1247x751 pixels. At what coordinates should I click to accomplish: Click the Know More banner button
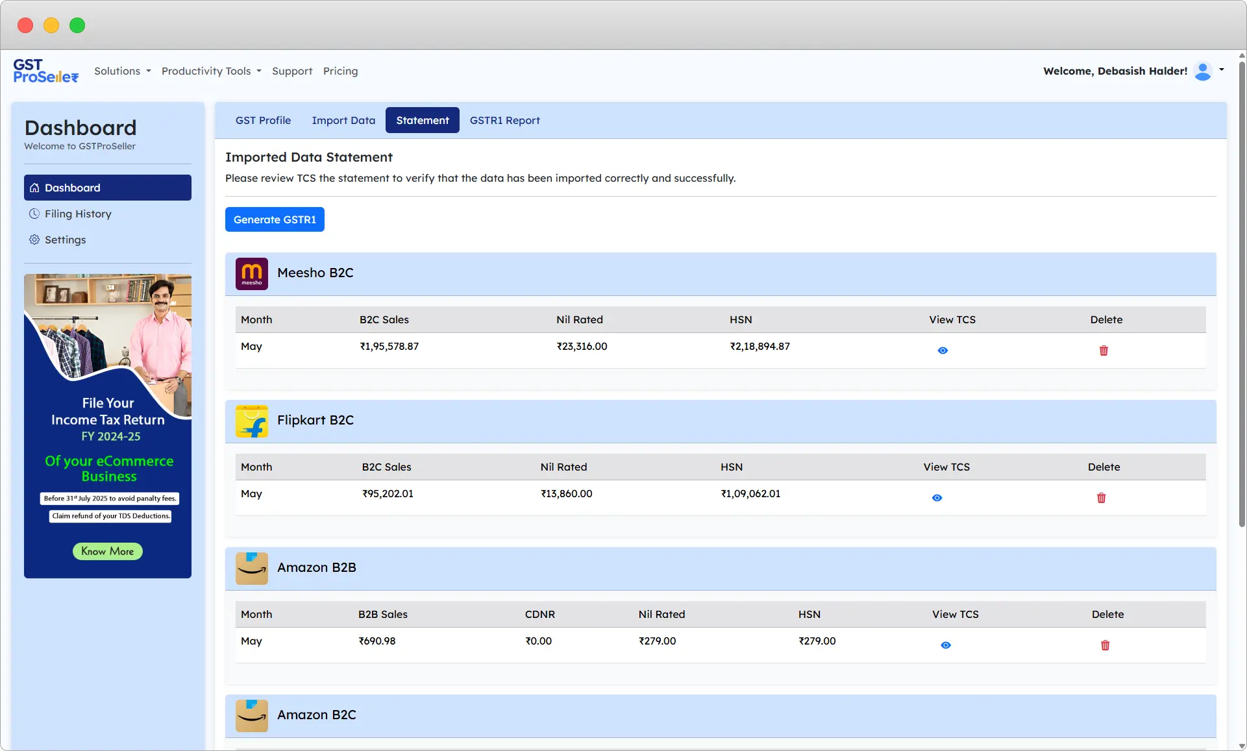coord(108,551)
